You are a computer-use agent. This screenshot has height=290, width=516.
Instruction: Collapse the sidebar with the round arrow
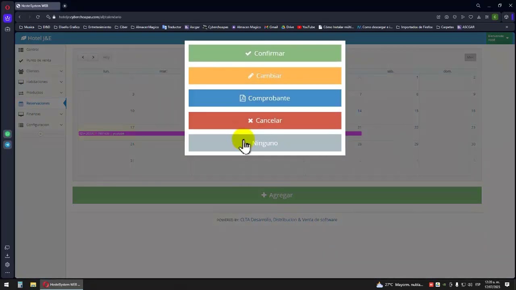(40, 134)
